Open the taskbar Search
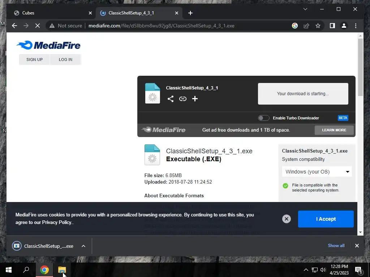 point(26,270)
